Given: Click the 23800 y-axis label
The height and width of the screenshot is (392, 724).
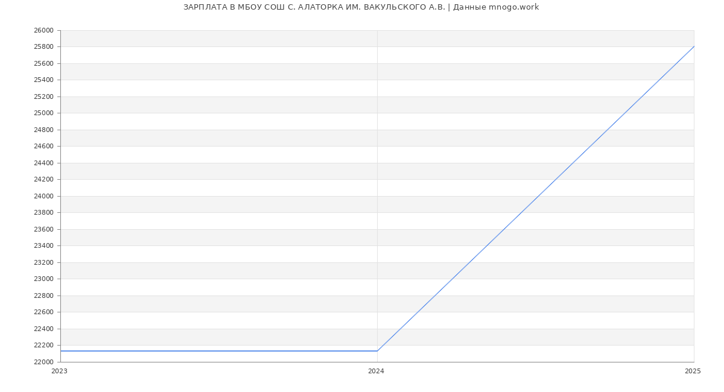Looking at the screenshot, I should [x=43, y=212].
